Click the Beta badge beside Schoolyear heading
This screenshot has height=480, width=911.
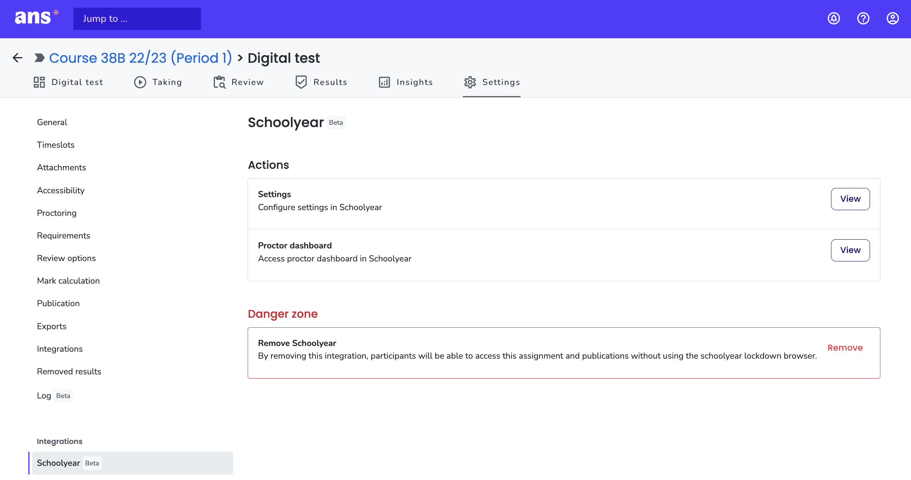point(336,122)
